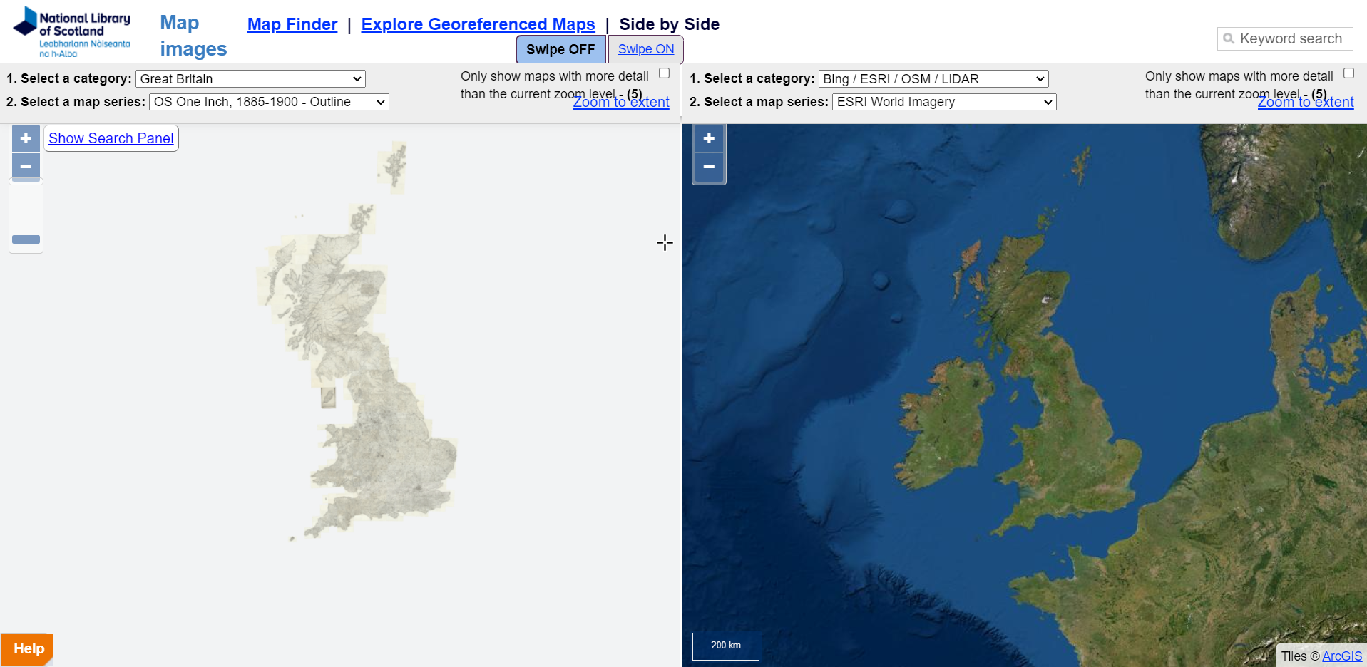The image size is (1367, 667).
Task: Select the Swipe OFF tab
Action: coord(560,49)
